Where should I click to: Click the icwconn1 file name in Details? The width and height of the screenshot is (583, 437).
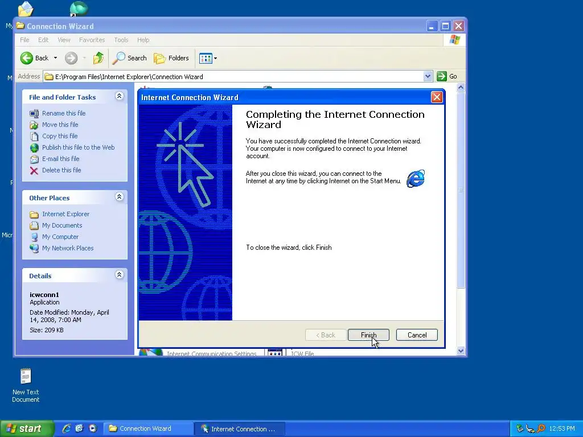pos(44,295)
